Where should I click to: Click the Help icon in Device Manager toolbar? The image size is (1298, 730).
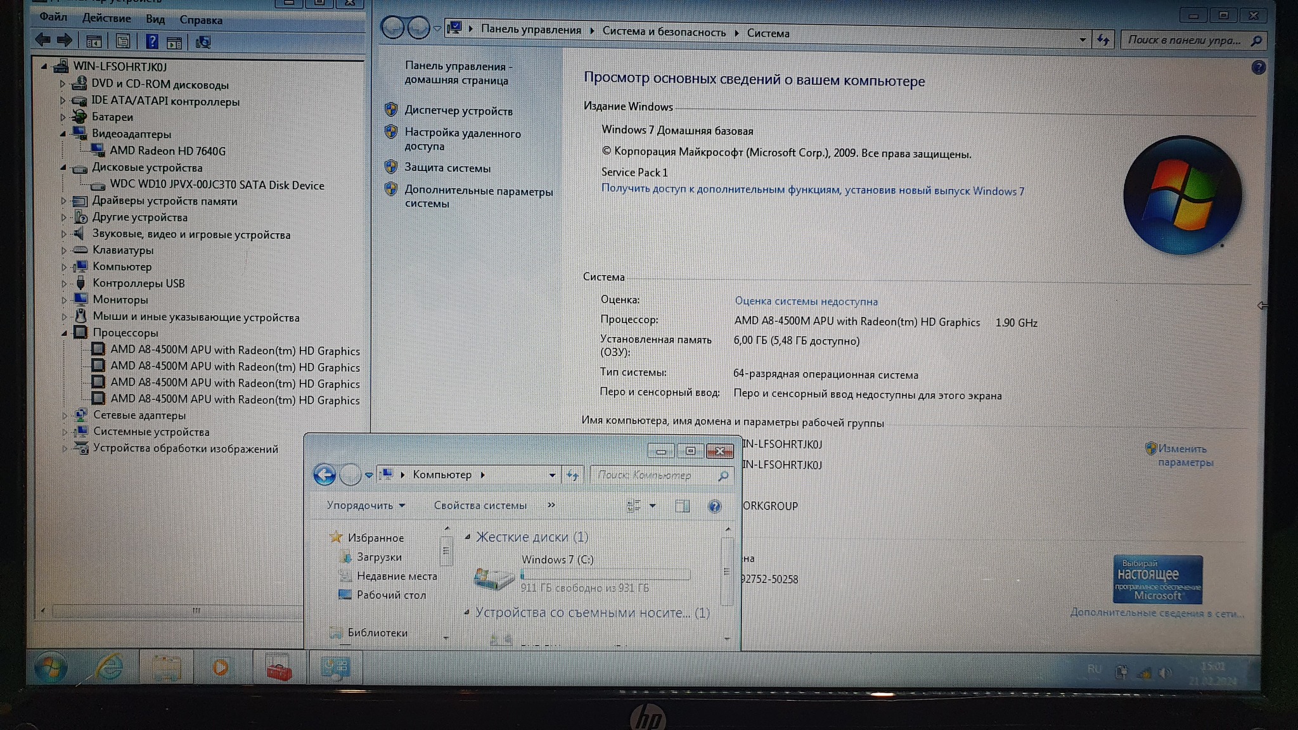(x=151, y=42)
